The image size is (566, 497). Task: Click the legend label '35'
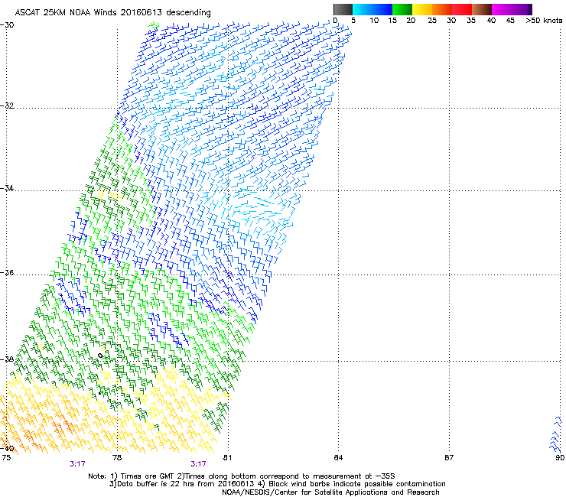coord(471,21)
